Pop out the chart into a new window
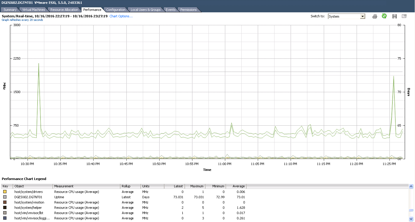The width and height of the screenshot is (415, 222). tap(404, 16)
